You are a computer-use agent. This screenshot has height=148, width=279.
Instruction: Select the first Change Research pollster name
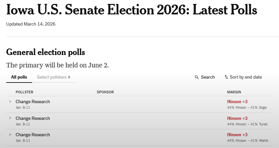[33, 102]
